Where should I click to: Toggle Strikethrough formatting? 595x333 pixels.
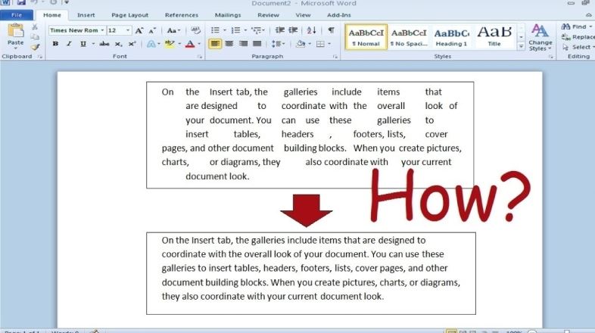click(x=104, y=44)
